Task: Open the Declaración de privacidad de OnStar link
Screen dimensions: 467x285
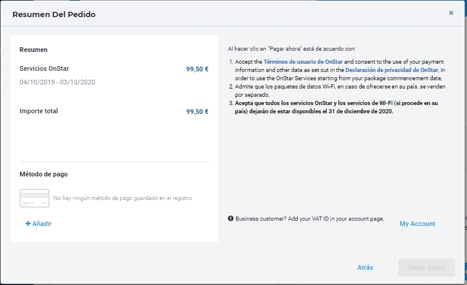Action: [392, 70]
